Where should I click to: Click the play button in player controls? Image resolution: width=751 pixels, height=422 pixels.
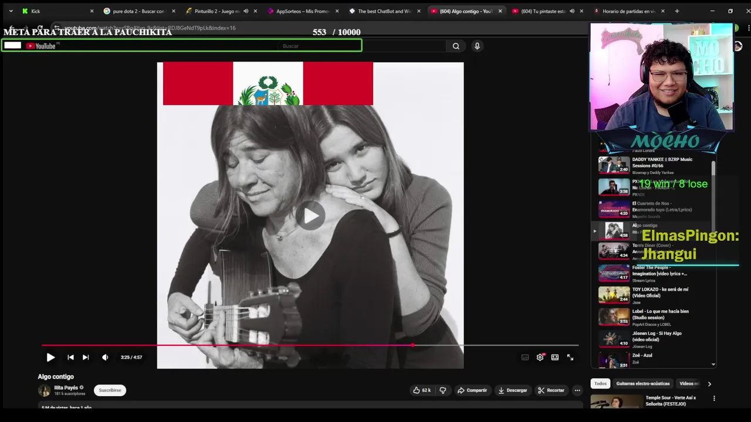(x=50, y=357)
